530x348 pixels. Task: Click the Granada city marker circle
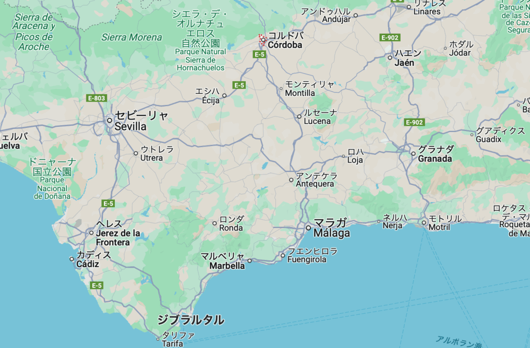coord(413,153)
